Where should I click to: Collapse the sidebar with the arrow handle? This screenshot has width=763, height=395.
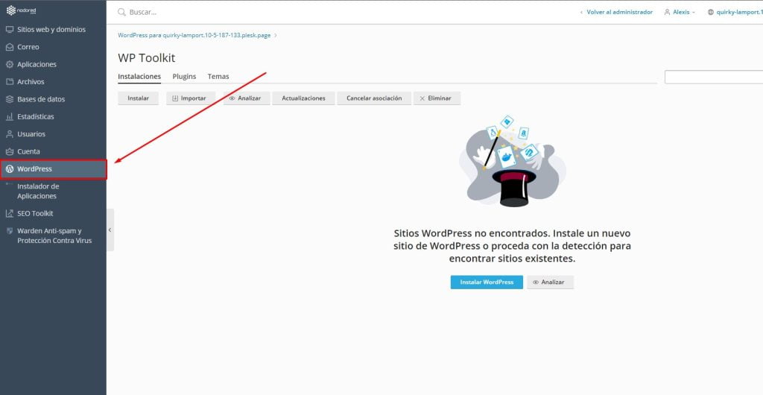click(110, 230)
